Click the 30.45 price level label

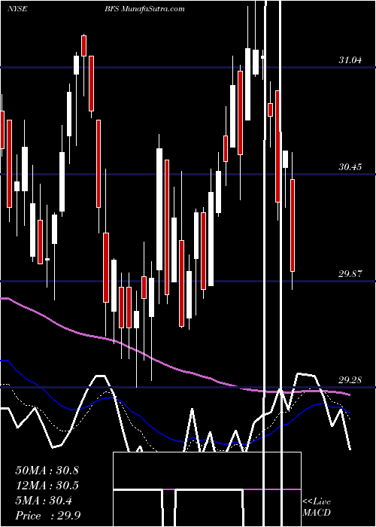[350, 167]
